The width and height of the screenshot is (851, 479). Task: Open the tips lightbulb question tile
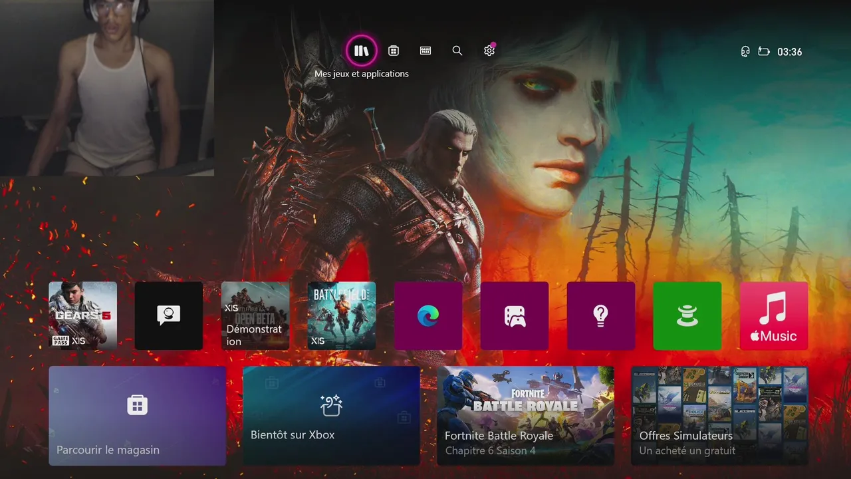tap(601, 315)
